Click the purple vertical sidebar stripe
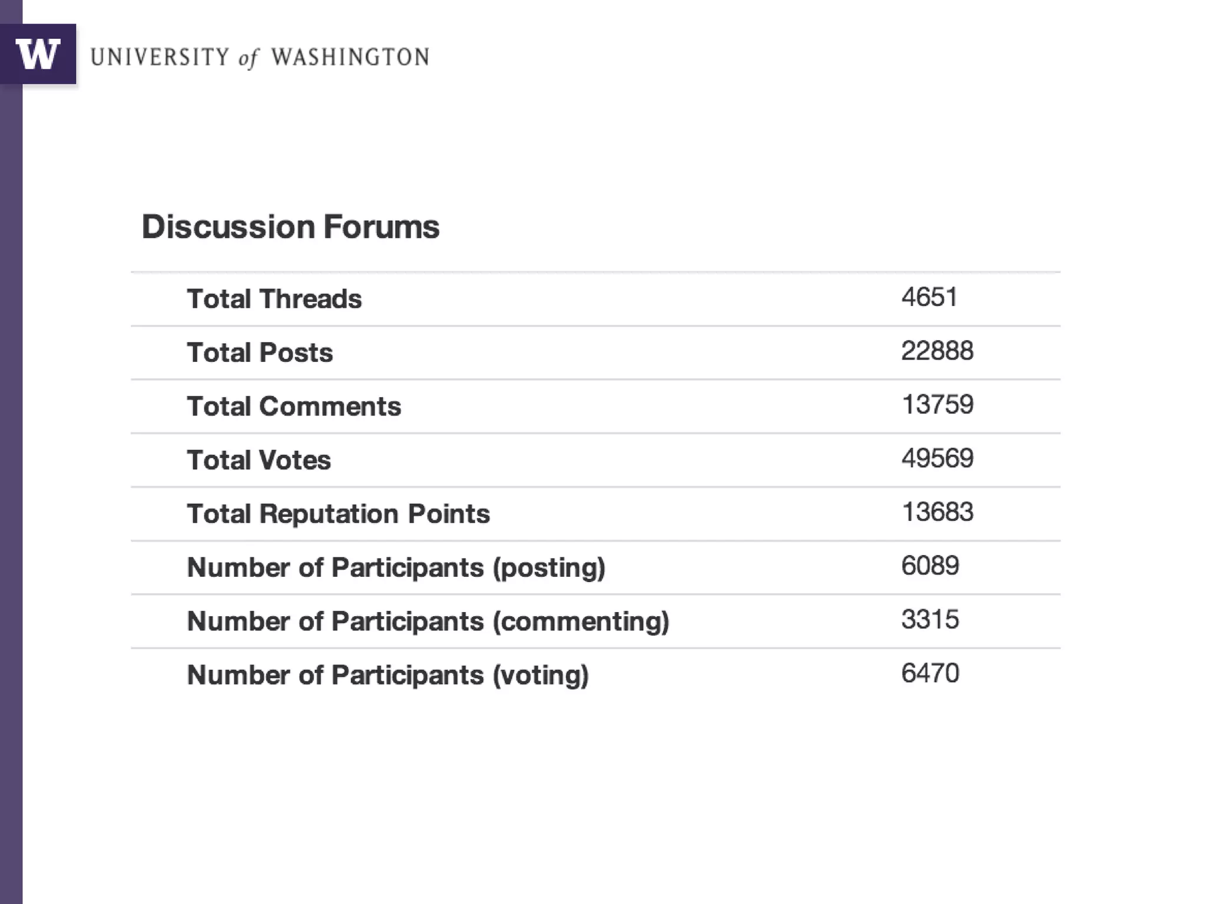 pyautogui.click(x=11, y=471)
